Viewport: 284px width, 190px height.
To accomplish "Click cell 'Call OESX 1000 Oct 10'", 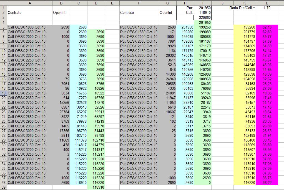I will click(x=30, y=27).
